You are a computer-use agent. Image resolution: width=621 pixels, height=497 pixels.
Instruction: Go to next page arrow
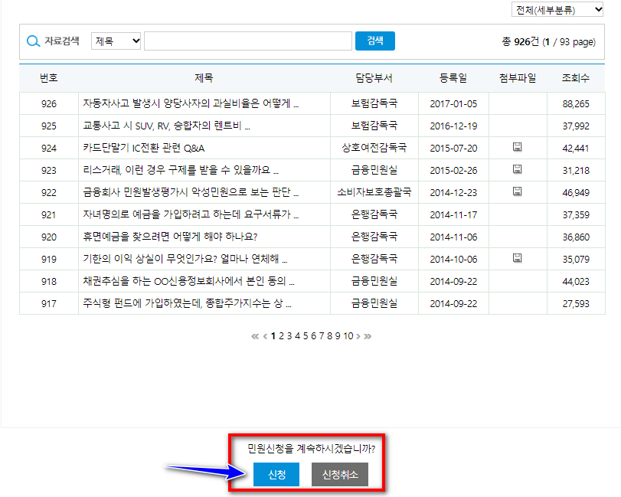[358, 336]
